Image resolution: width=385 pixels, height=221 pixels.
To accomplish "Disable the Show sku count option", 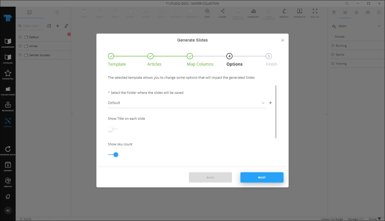I will (113, 155).
